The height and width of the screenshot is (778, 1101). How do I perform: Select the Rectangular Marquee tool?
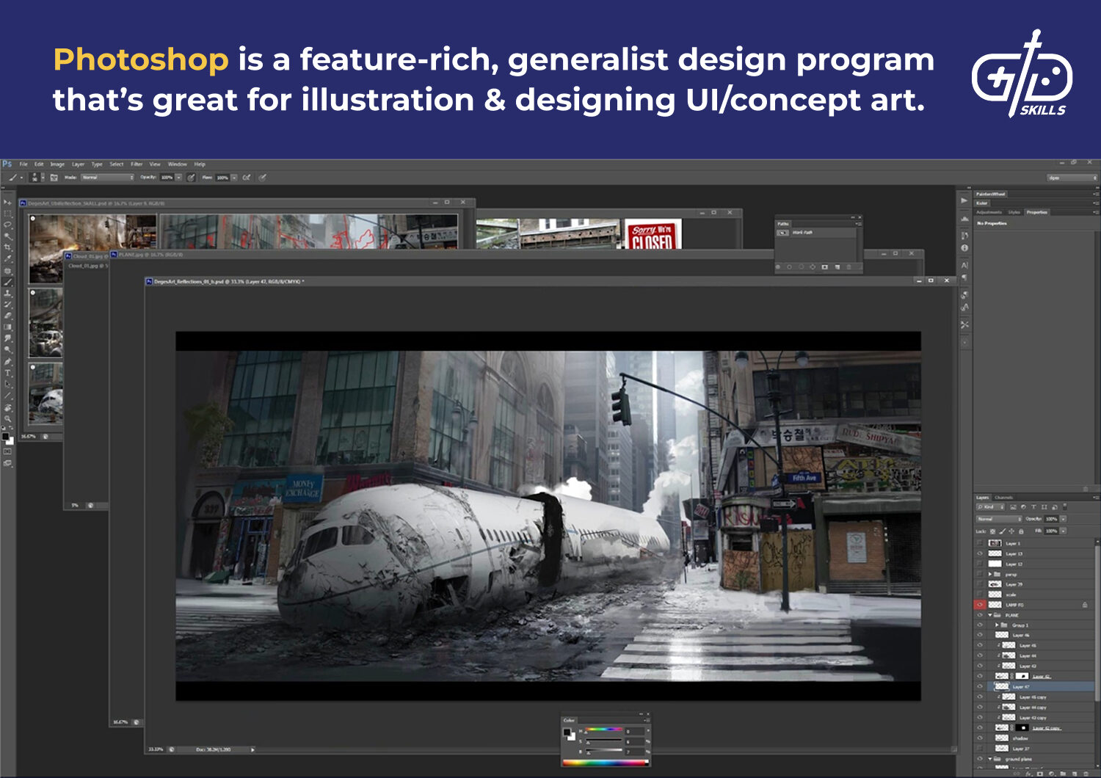(x=7, y=214)
